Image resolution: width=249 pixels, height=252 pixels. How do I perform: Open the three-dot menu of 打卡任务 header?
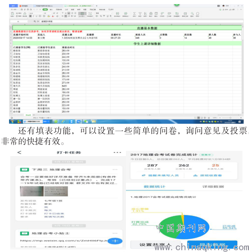click(x=117, y=152)
